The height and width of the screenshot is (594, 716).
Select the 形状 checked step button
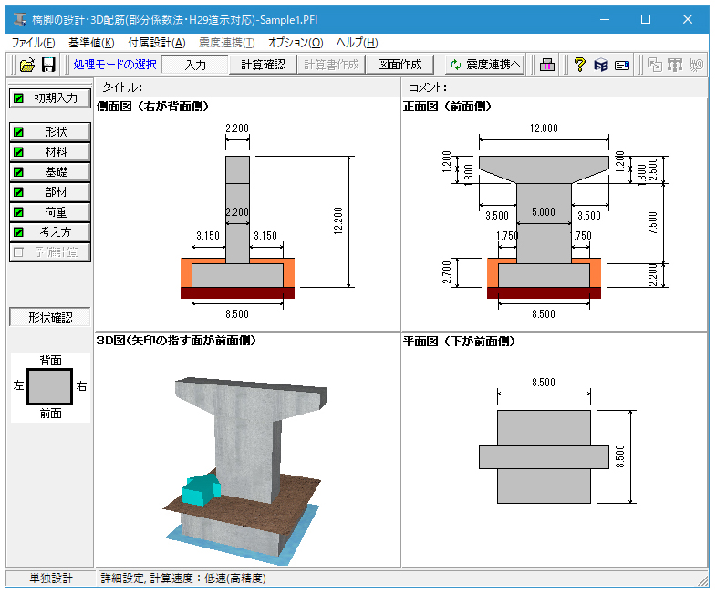(50, 132)
